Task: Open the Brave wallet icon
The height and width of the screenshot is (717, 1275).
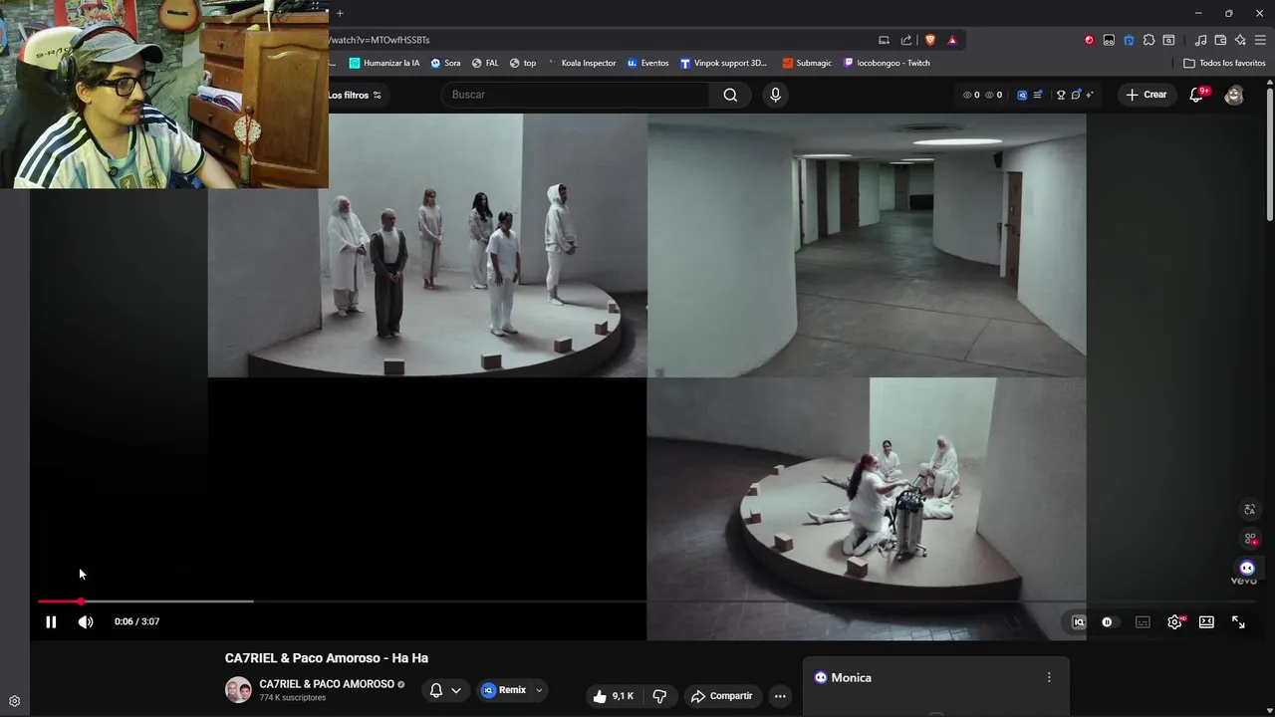Action: (1220, 40)
